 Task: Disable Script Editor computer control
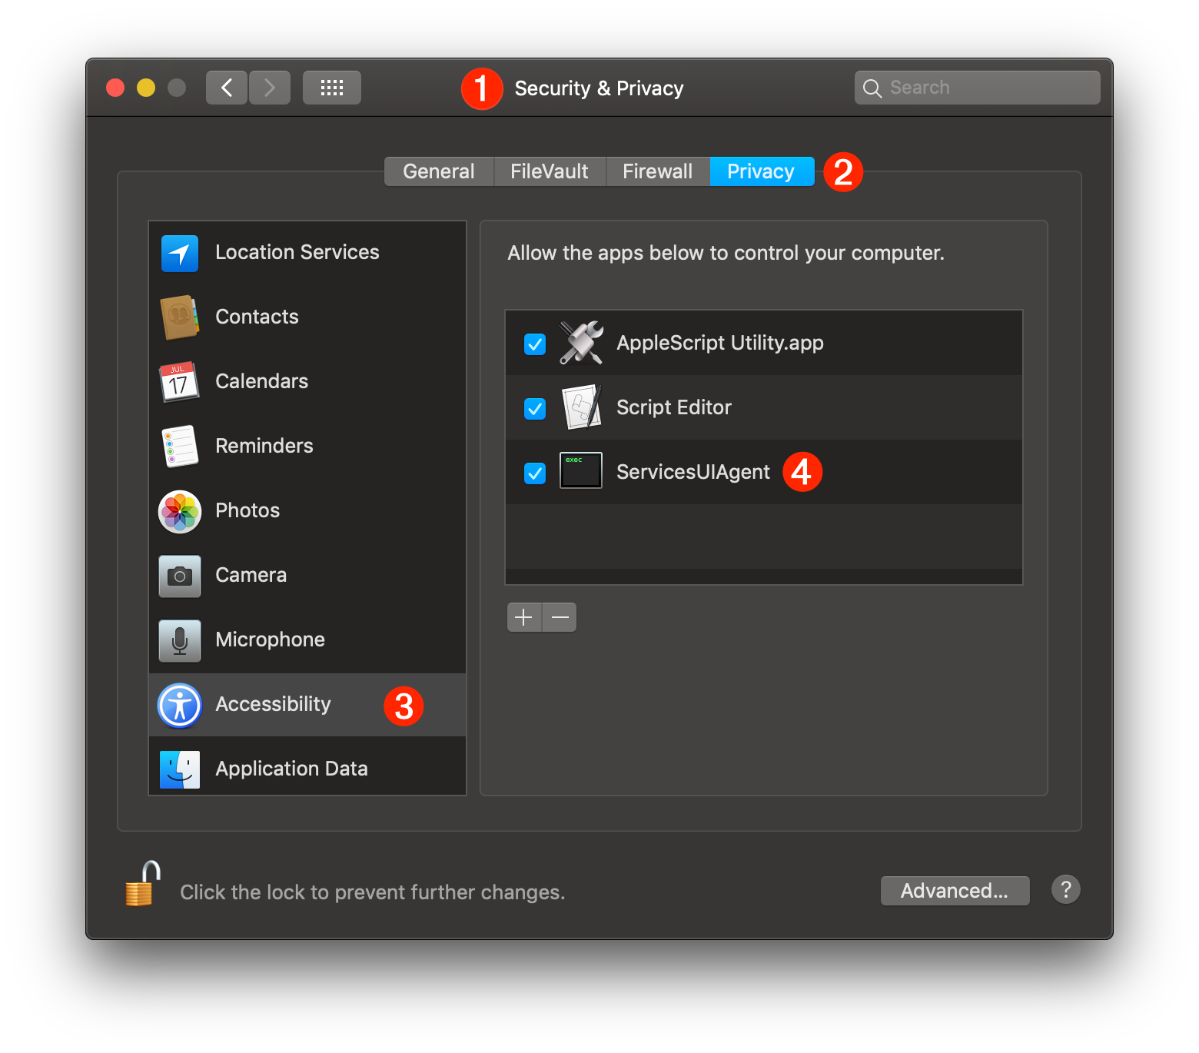[x=534, y=408]
